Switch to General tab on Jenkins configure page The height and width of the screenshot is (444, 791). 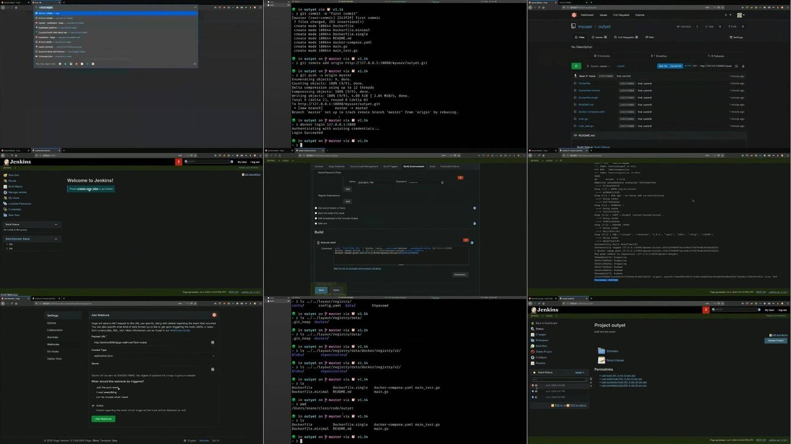tap(319, 166)
